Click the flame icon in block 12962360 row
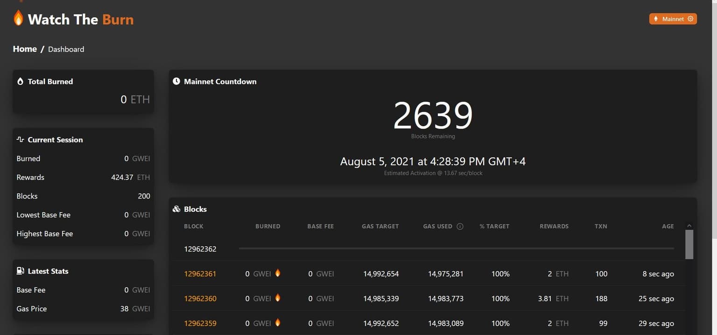 278,298
